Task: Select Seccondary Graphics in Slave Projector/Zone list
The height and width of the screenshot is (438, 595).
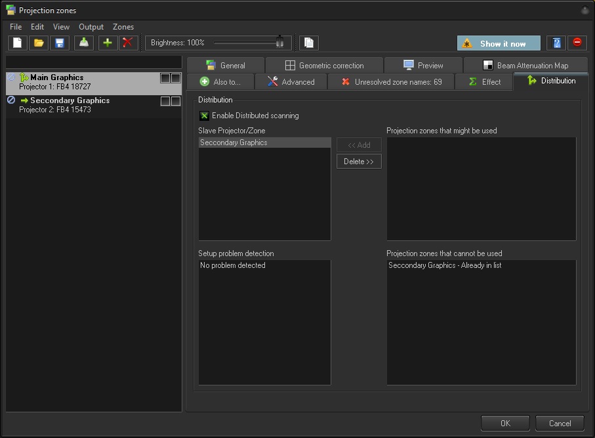Action: pyautogui.click(x=234, y=142)
